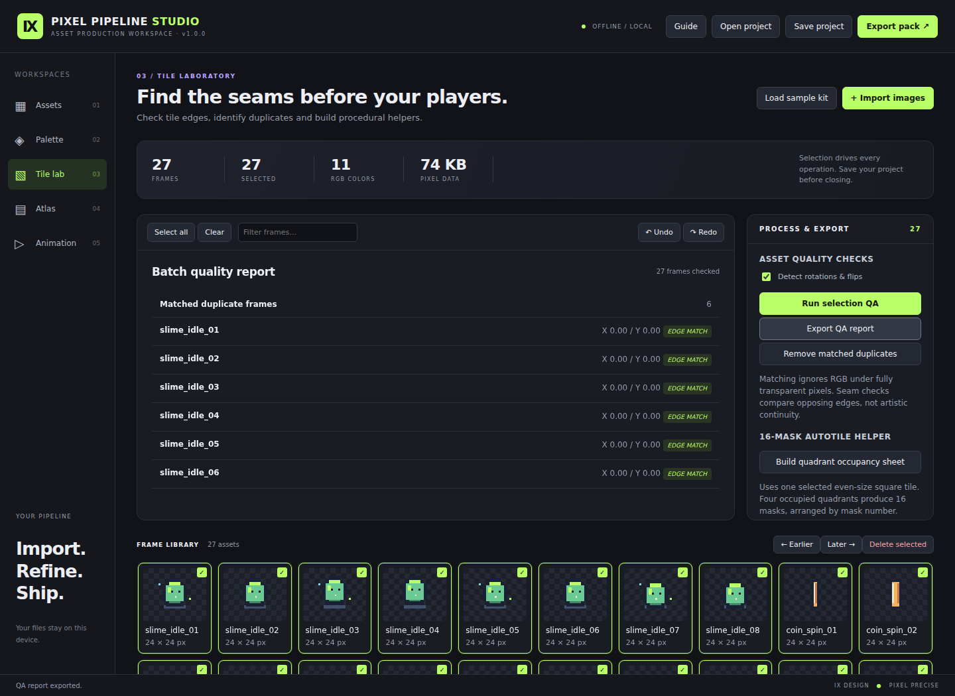Viewport: 955px width, 696px height.
Task: Uncheck slime_idle_03 frame checkbox
Action: (x=361, y=572)
